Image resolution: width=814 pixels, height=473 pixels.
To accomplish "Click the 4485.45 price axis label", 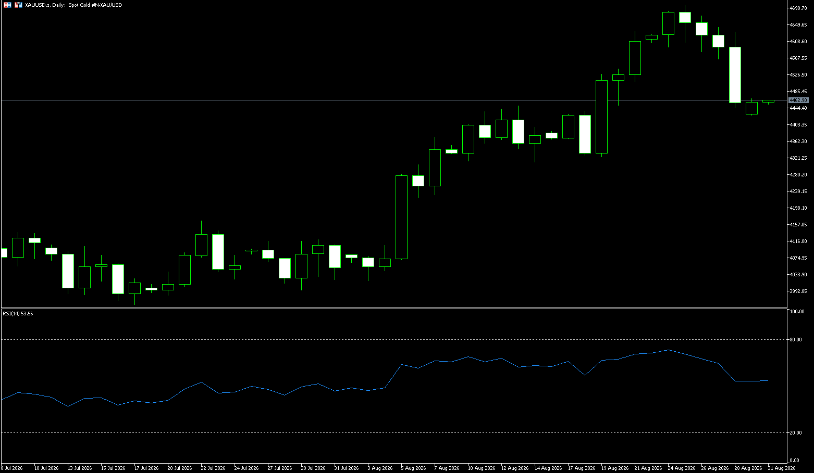I will click(798, 92).
